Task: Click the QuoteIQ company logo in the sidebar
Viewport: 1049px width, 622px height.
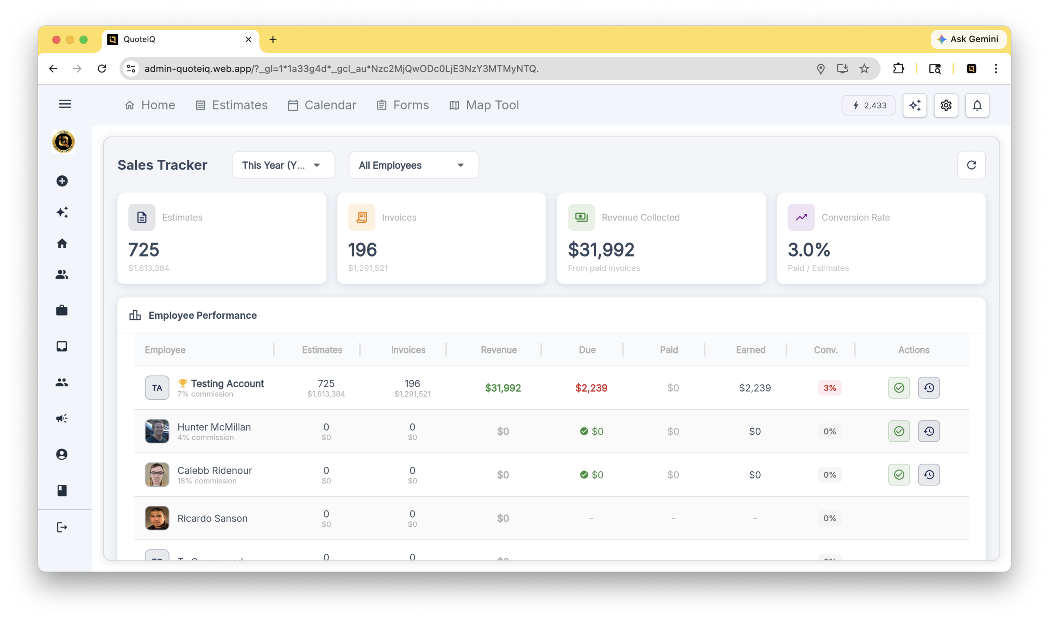Action: [x=63, y=142]
